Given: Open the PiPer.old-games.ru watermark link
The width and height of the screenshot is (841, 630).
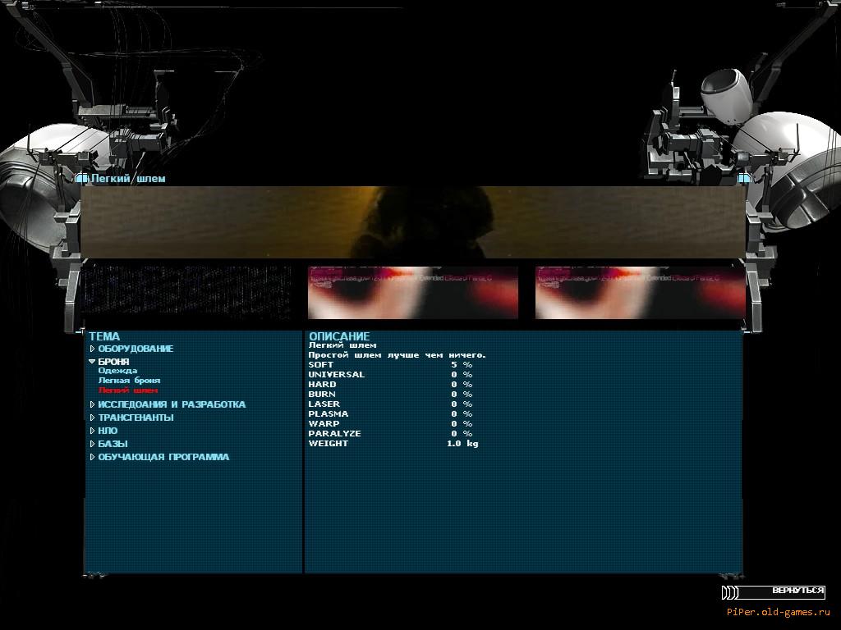Looking at the screenshot, I should coord(778,612).
